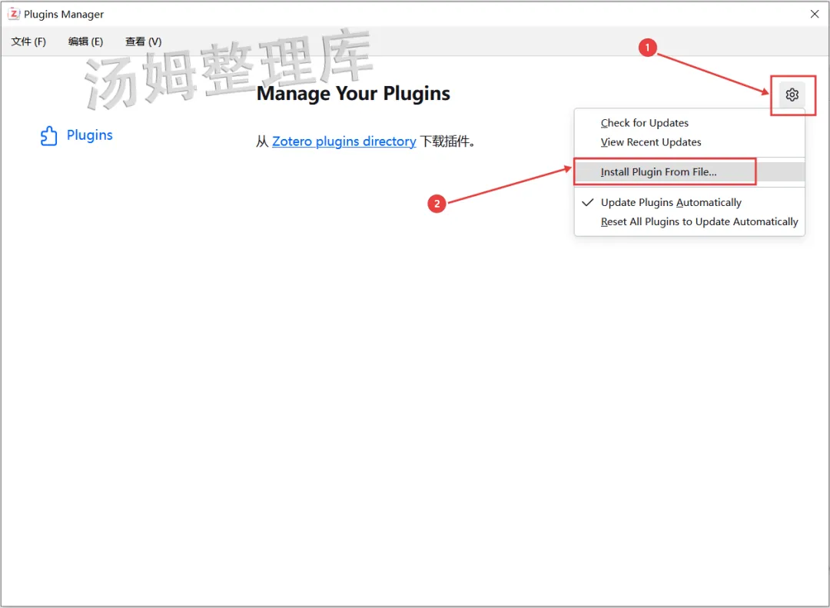Choose Reset All Plugins to Update Automatically

point(689,222)
